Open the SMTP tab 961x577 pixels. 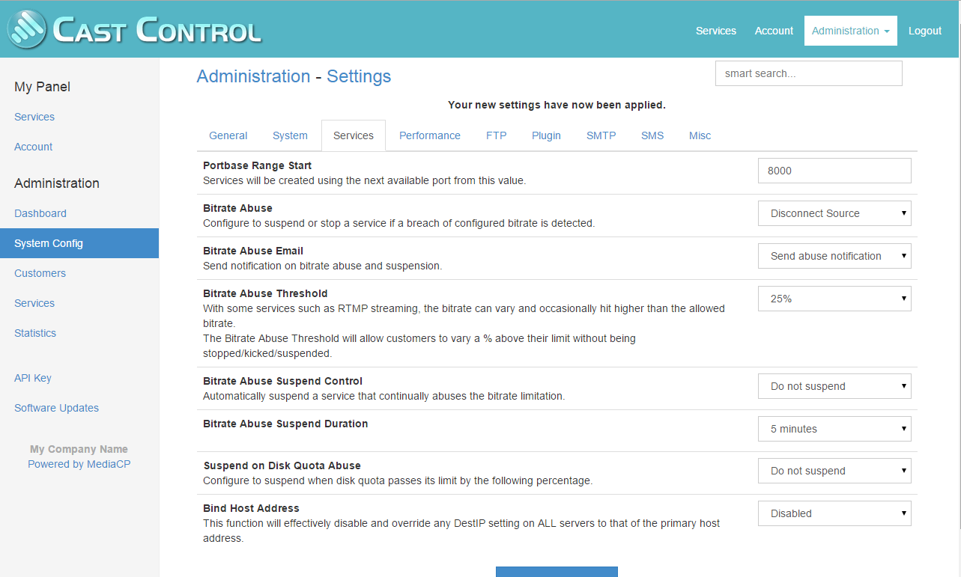(x=601, y=135)
